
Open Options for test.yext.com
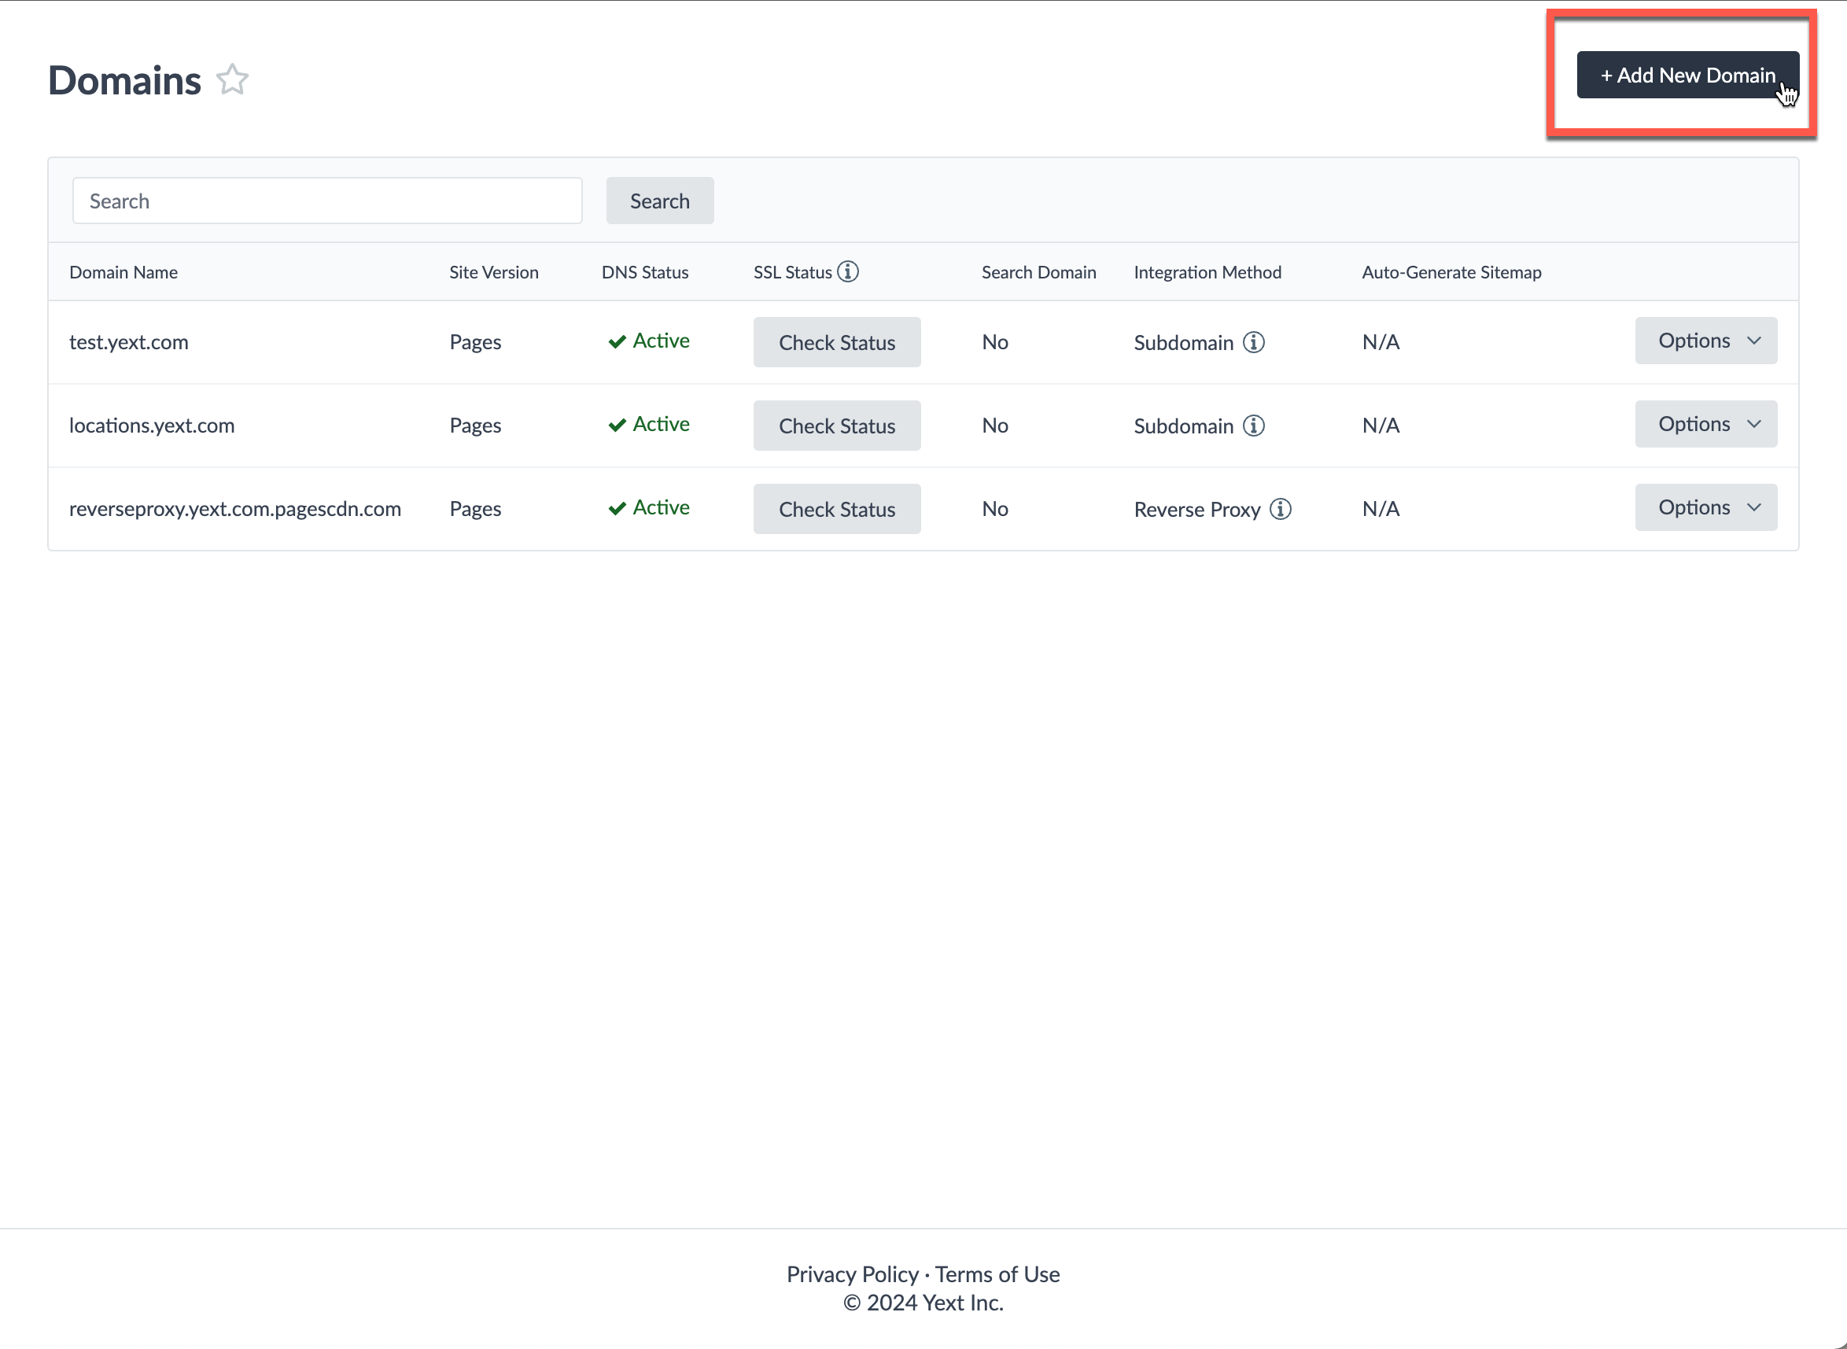1705,341
